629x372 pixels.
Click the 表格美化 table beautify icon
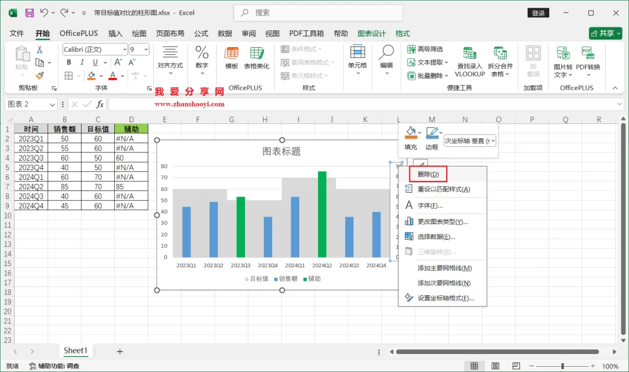257,58
